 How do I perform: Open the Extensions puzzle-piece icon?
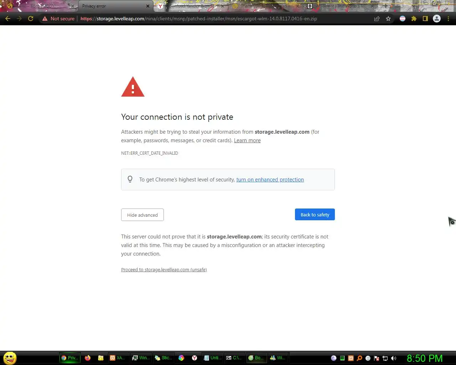click(414, 19)
